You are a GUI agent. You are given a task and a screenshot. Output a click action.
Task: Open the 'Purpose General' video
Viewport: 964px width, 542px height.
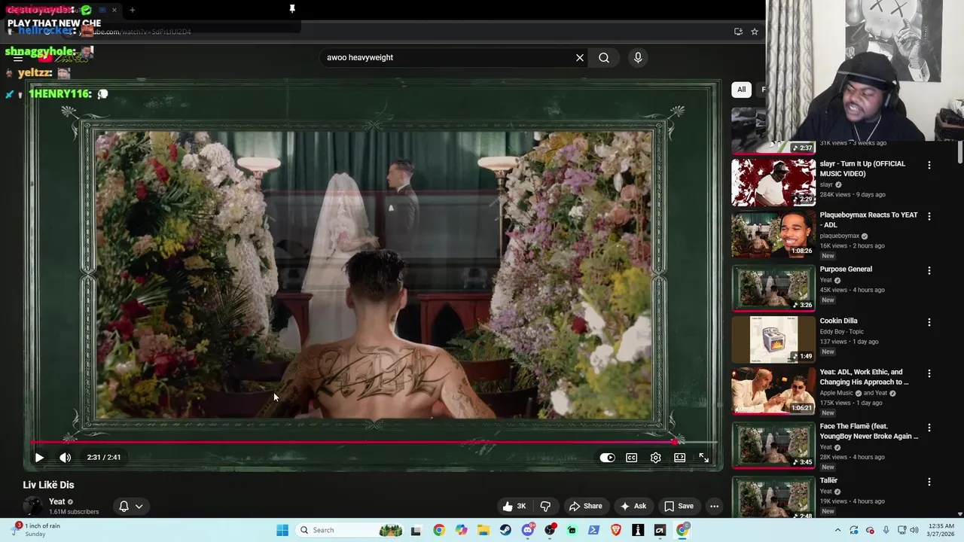pos(773,288)
